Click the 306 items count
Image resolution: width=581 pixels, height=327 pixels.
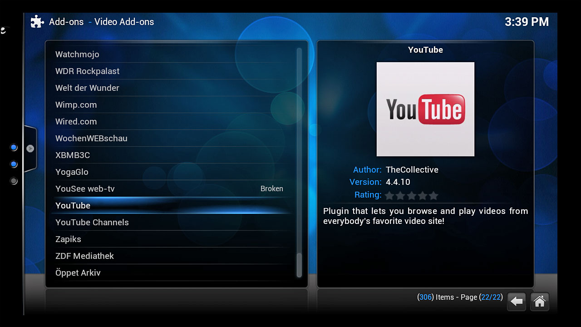tap(425, 297)
